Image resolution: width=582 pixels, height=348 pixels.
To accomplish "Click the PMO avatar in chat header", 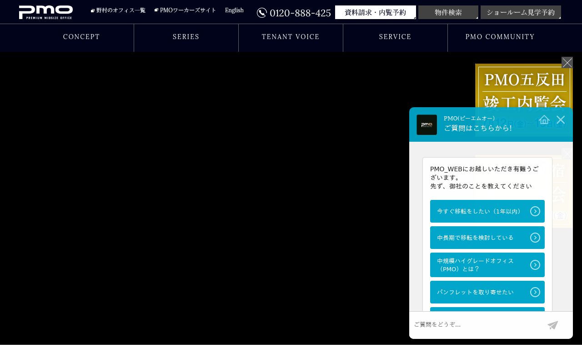I will [x=426, y=124].
